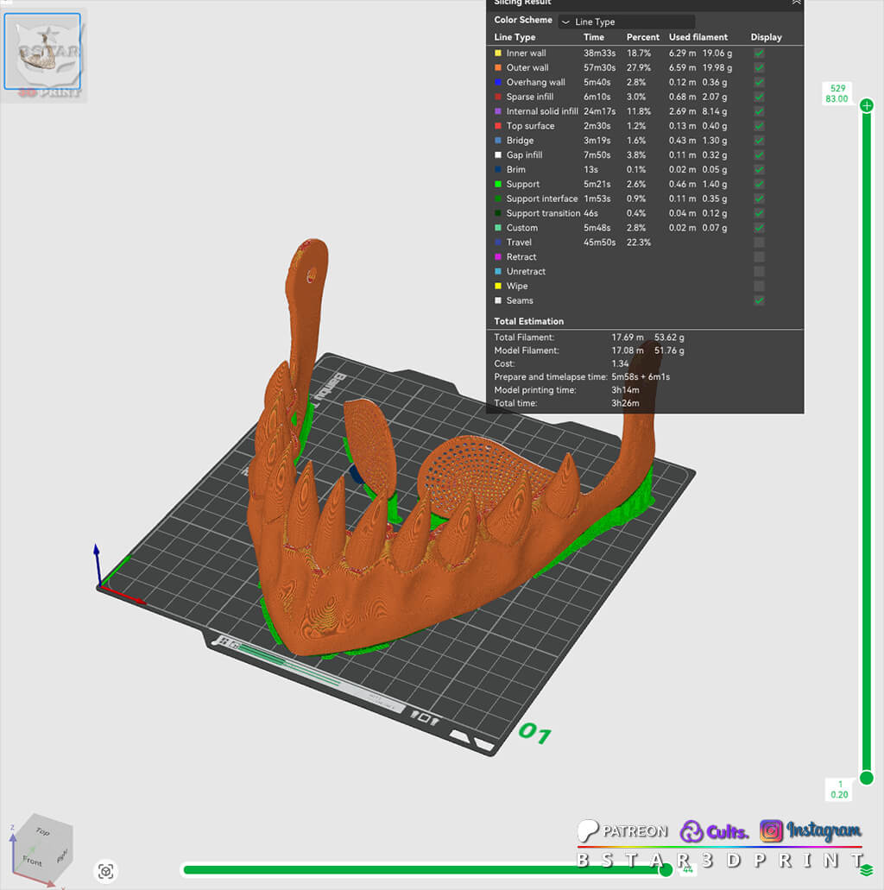The width and height of the screenshot is (884, 890).
Task: Toggle Support display checkbox
Action: click(x=759, y=184)
